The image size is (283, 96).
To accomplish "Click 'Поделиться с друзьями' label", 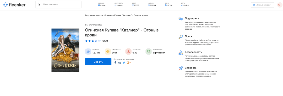I will tap(124, 59).
